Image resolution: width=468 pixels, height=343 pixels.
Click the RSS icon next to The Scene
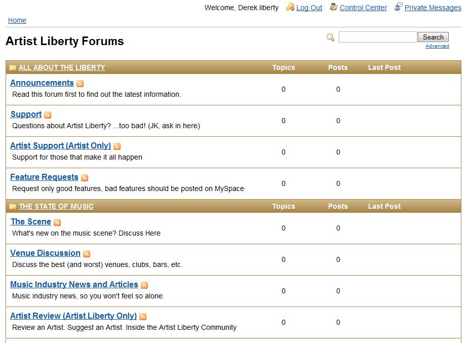click(57, 222)
